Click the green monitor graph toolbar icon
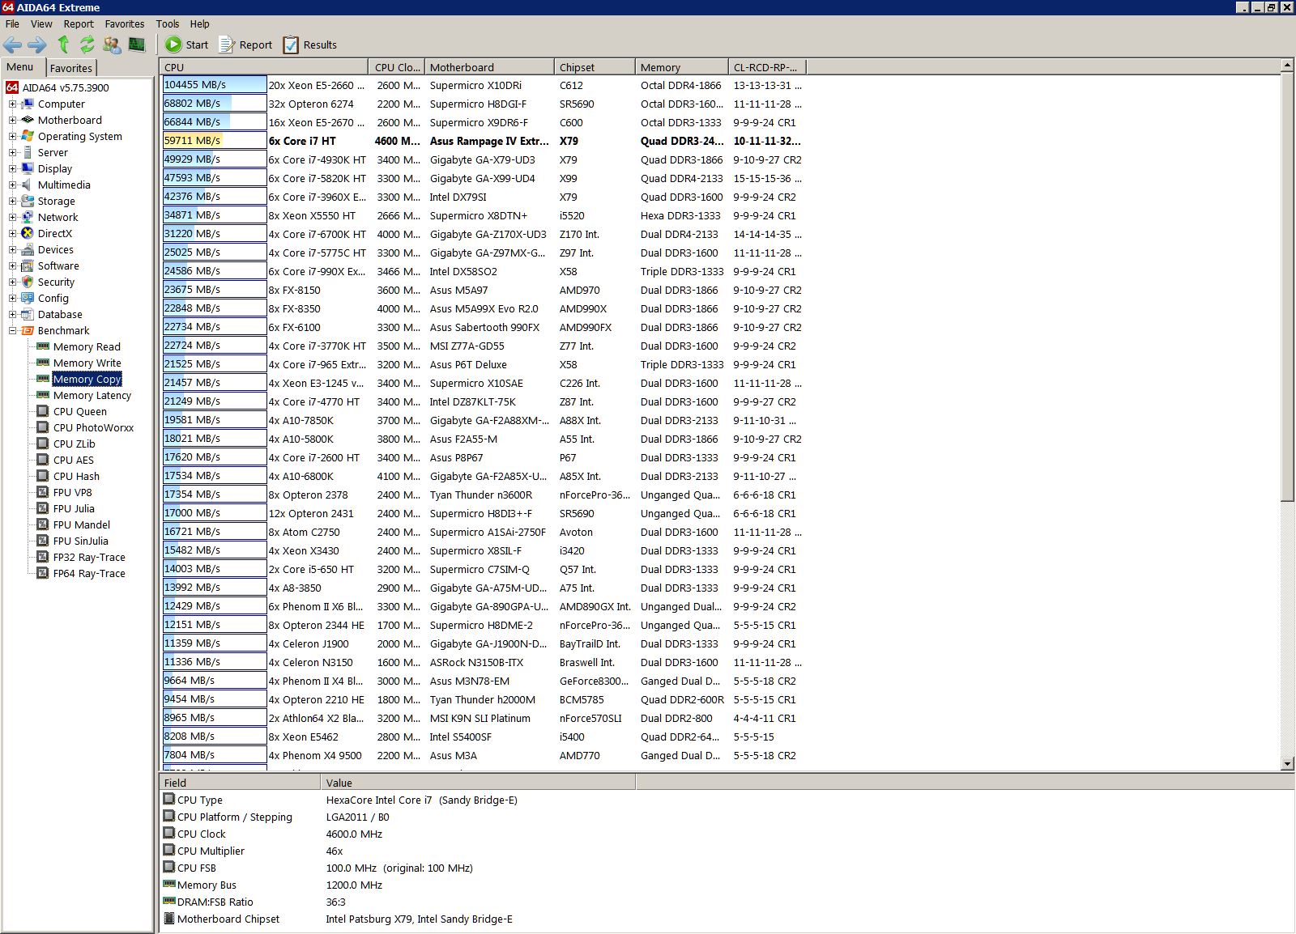1296x934 pixels. click(x=137, y=45)
